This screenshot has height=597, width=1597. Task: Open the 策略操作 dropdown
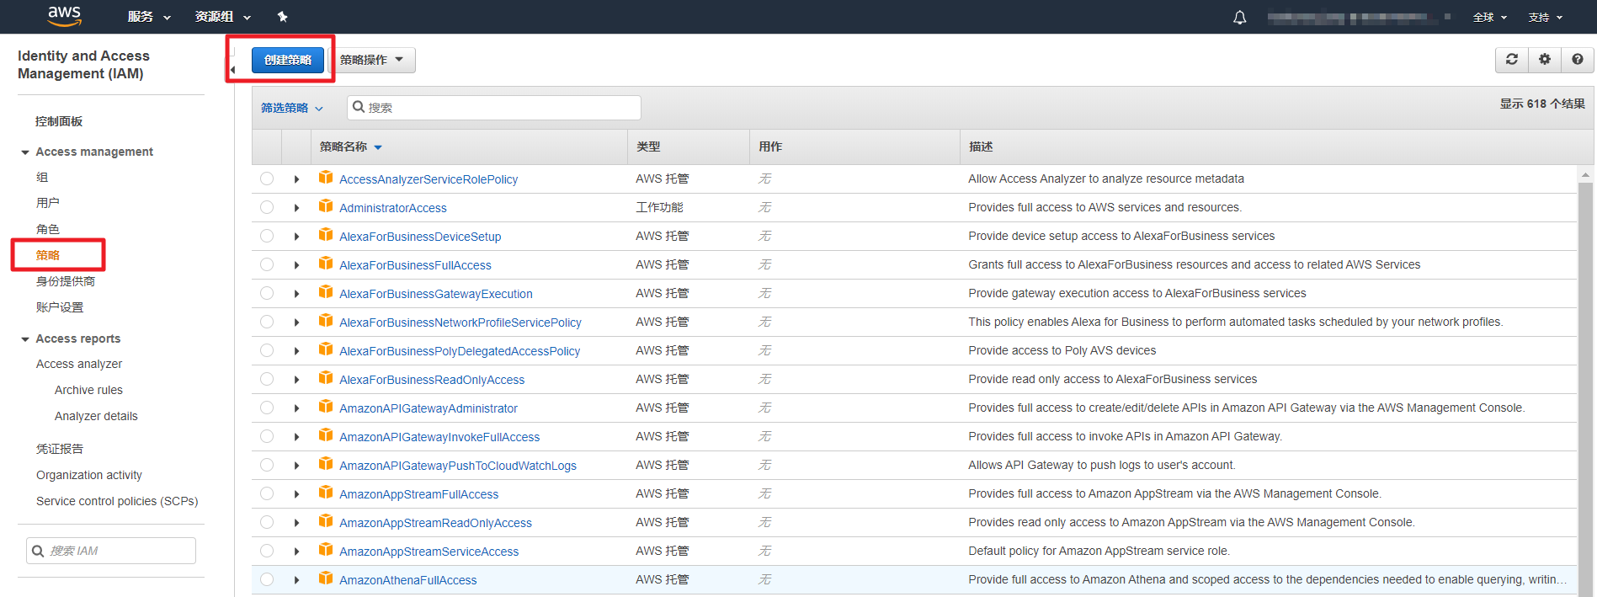click(371, 60)
